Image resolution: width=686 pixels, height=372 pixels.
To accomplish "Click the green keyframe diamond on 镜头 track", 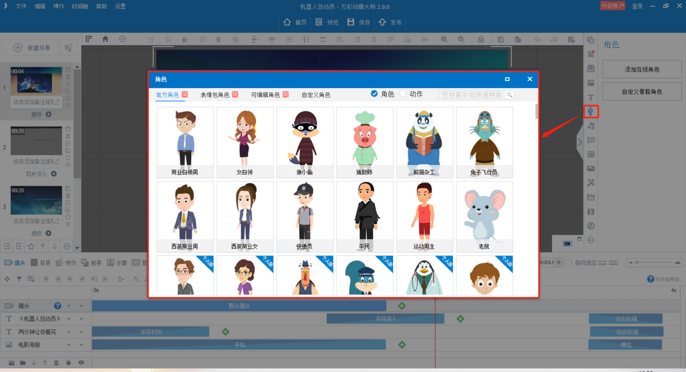I will (402, 306).
